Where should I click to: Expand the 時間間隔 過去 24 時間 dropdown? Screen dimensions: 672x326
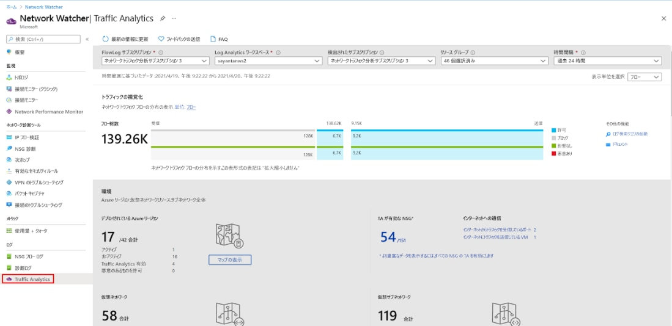[607, 61]
